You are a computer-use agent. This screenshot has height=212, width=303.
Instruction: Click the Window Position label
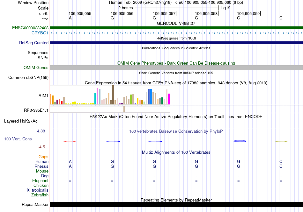click(x=33, y=3)
